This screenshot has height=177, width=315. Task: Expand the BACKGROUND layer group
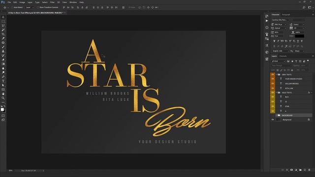click(x=277, y=116)
